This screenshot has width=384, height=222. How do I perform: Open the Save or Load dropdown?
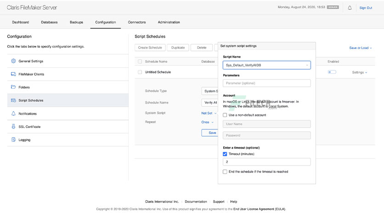point(361,48)
